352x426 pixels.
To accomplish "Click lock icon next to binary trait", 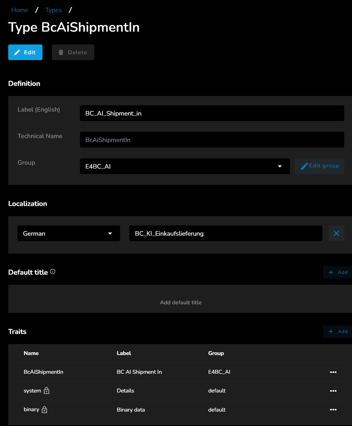I will pos(44,410).
